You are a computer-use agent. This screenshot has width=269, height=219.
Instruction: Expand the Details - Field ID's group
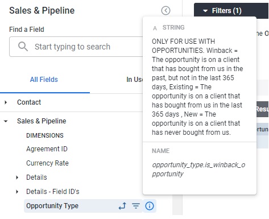click(x=17, y=192)
